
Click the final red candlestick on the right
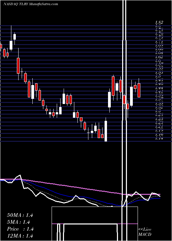pyautogui.click(x=139, y=90)
